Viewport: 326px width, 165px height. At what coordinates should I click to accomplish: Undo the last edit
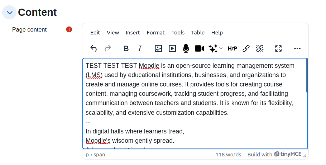(x=94, y=48)
